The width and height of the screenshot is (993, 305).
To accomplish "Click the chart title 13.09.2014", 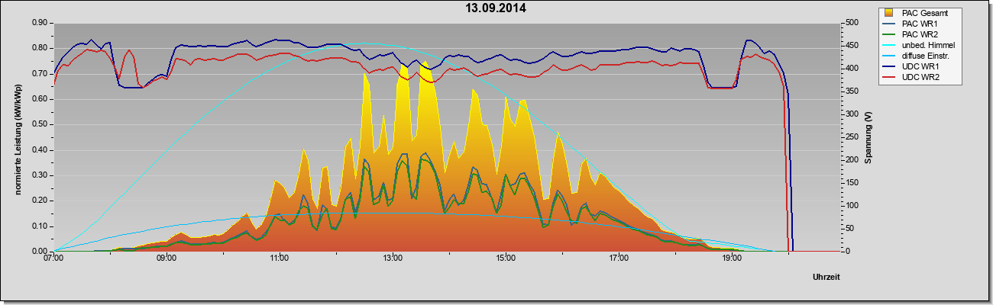I will pos(496,8).
